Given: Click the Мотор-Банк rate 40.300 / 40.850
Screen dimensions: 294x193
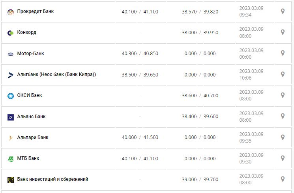Looking at the screenshot, I should pos(140,54).
